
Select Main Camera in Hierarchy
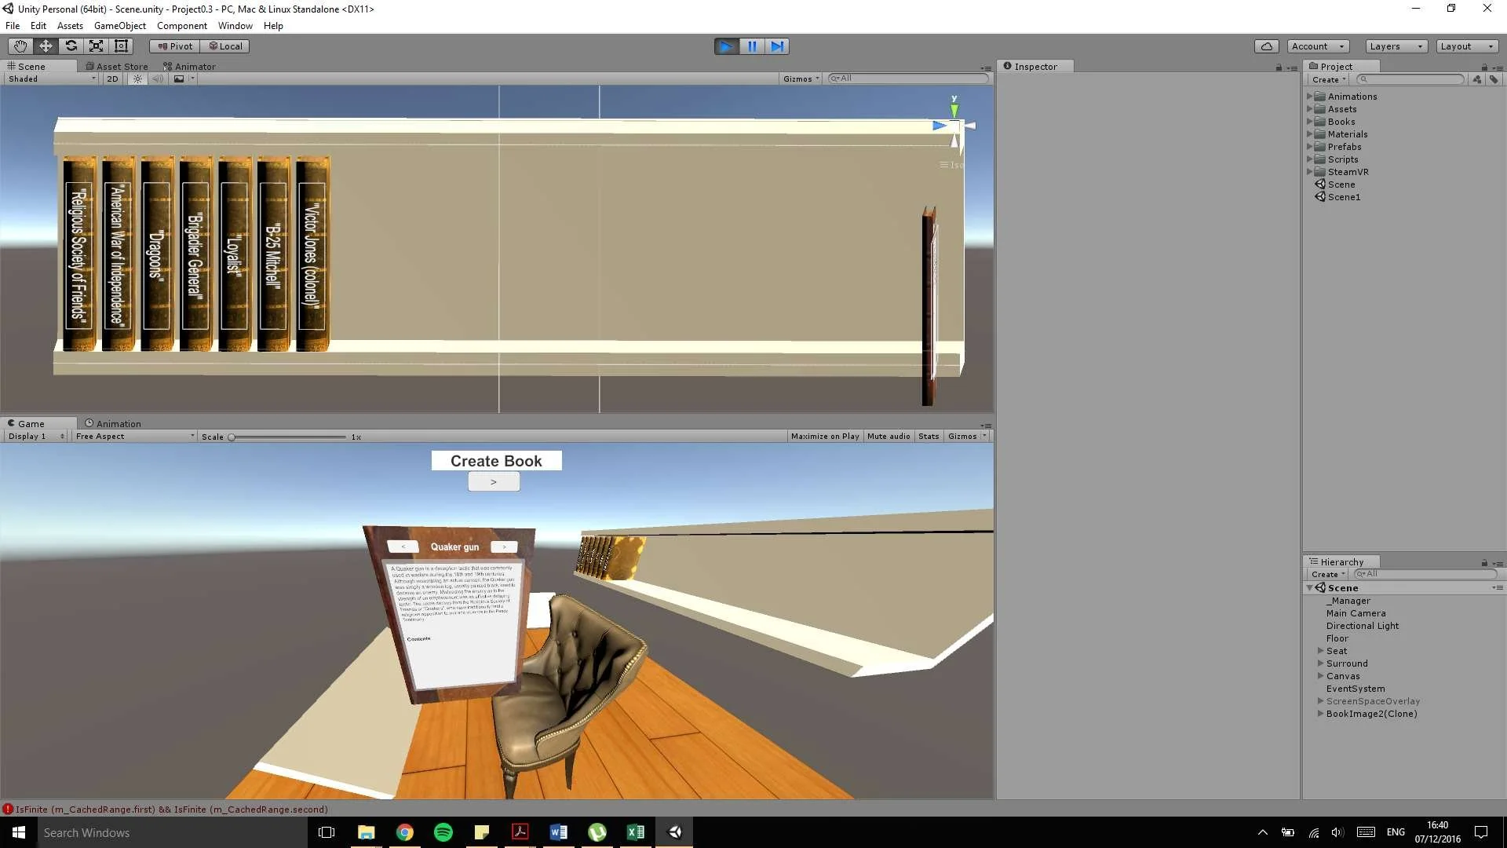1356,613
